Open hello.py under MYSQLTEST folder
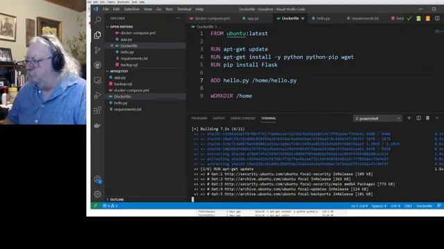The width and height of the screenshot is (444, 249). (121, 103)
